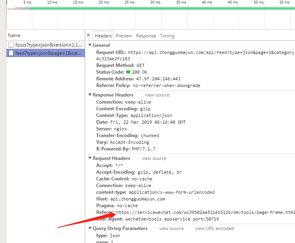Collapse the Request Headers section
Screen dimensions: 295x243
[90, 158]
